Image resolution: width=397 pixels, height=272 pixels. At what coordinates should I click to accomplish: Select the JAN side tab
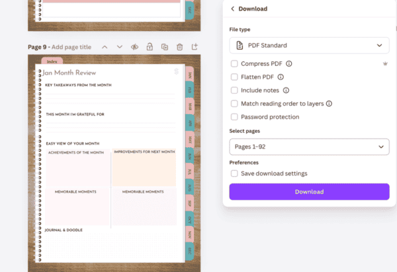[x=190, y=75]
